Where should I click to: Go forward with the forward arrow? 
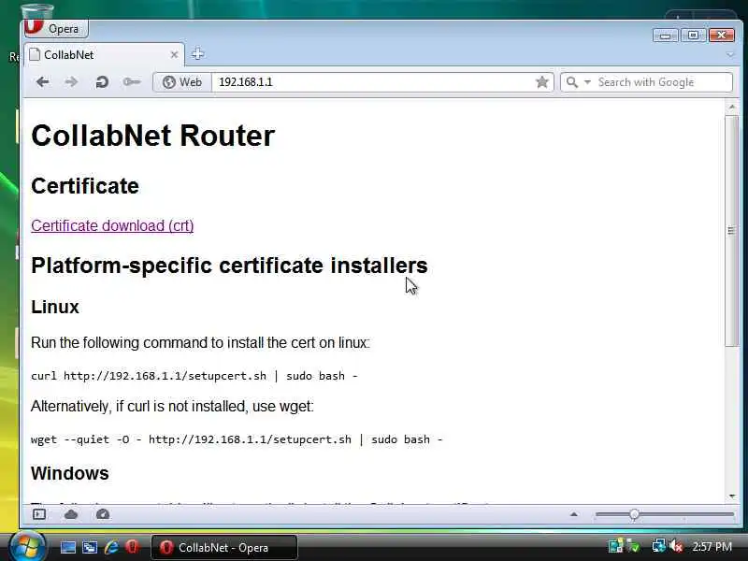pos(71,82)
